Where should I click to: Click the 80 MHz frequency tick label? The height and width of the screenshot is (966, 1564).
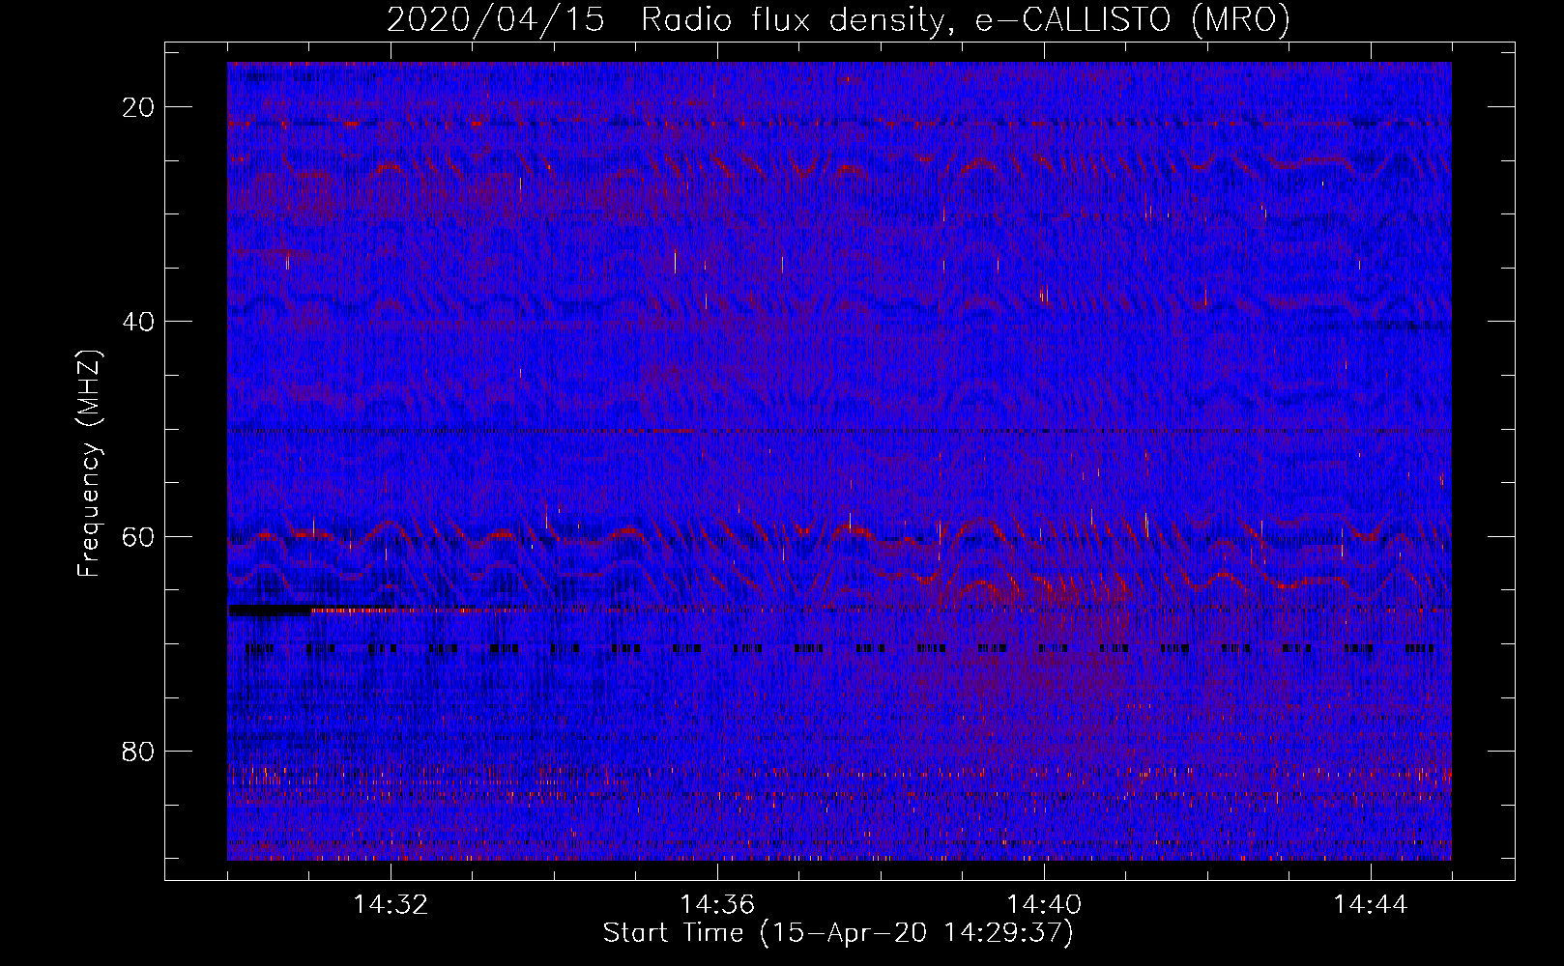pyautogui.click(x=138, y=751)
